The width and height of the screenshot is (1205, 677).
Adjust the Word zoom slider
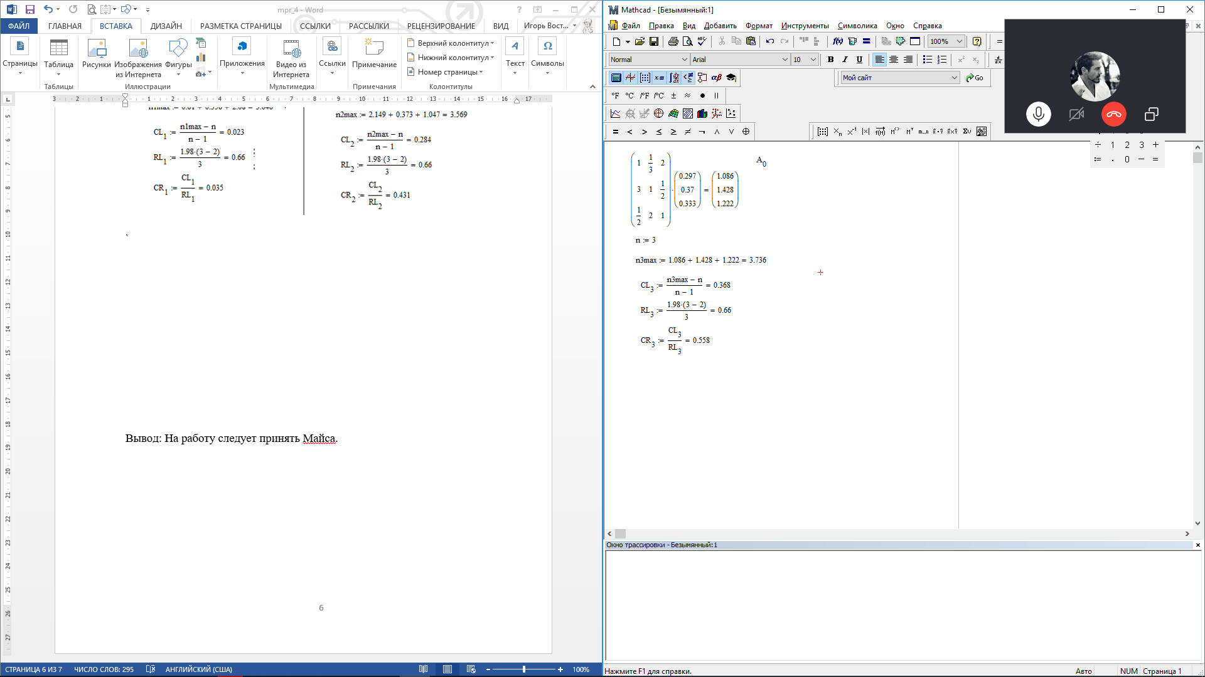523,669
